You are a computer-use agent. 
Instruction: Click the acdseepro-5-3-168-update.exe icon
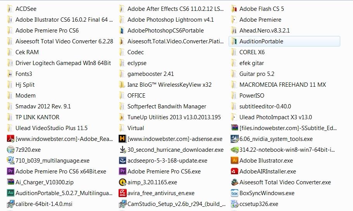point(122,160)
